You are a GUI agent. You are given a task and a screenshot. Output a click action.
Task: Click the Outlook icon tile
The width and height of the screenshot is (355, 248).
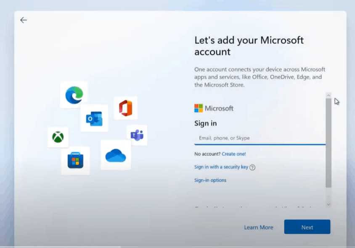[x=94, y=118]
